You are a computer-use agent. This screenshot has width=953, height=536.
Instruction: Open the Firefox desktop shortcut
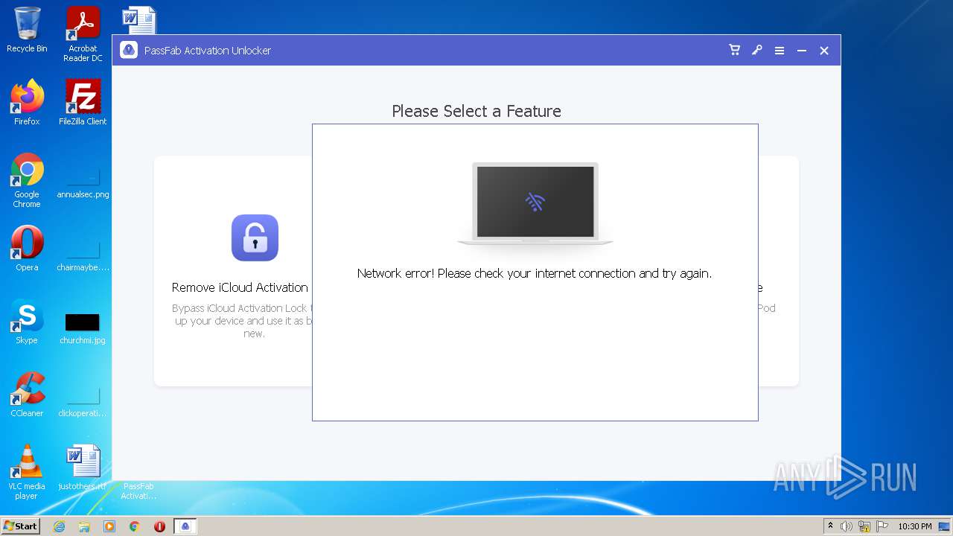pos(27,103)
